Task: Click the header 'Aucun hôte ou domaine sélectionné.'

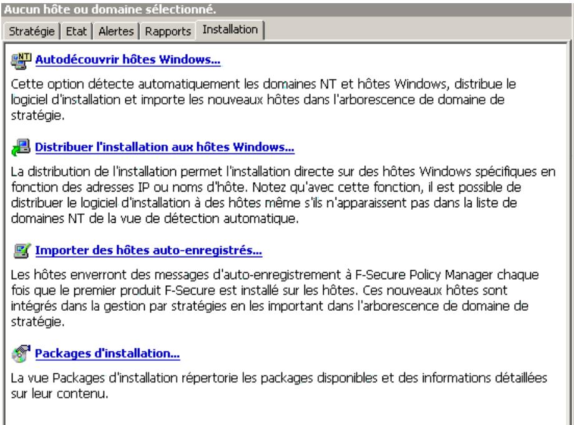Action: [110, 9]
